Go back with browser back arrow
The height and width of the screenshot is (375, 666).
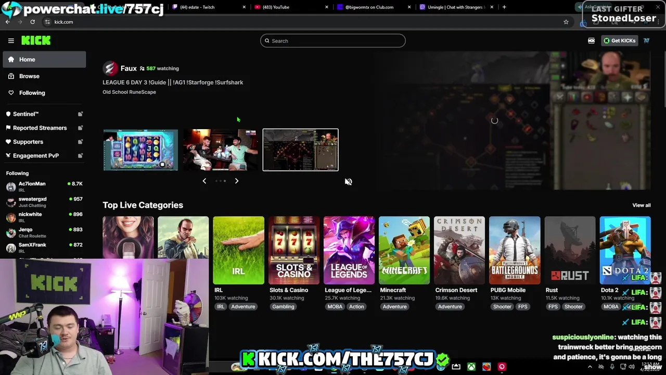(8, 22)
